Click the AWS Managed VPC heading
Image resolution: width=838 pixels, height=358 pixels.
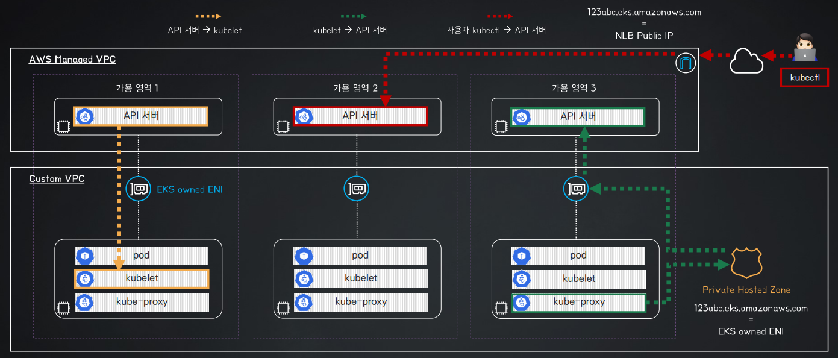(72, 60)
